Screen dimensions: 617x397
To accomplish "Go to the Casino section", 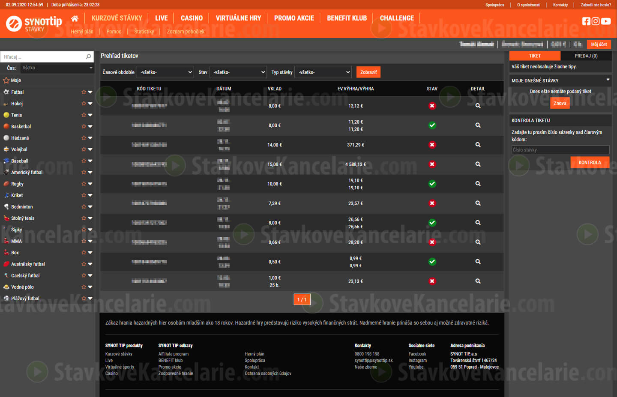I will (192, 18).
